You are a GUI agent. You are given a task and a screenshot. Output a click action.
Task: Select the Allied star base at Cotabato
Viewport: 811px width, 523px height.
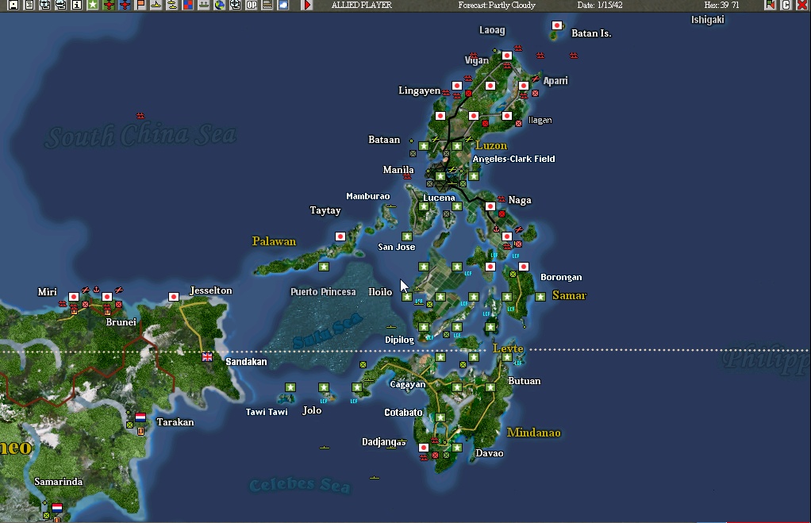[440, 417]
